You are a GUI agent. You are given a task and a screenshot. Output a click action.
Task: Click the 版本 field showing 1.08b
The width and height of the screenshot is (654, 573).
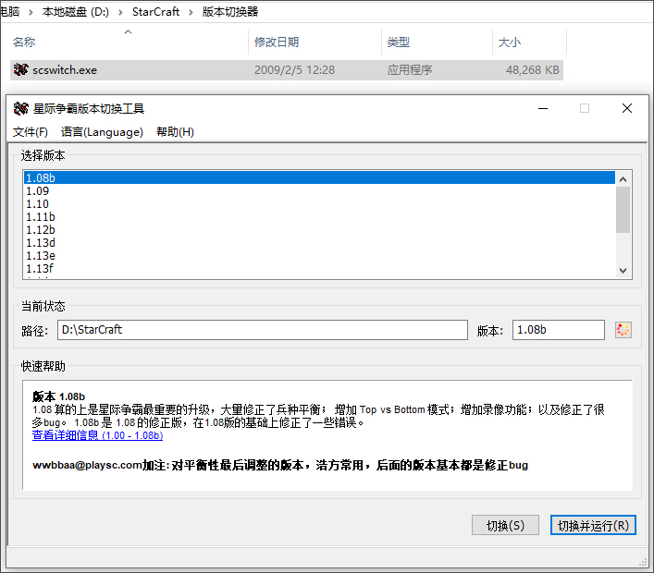[x=559, y=330]
